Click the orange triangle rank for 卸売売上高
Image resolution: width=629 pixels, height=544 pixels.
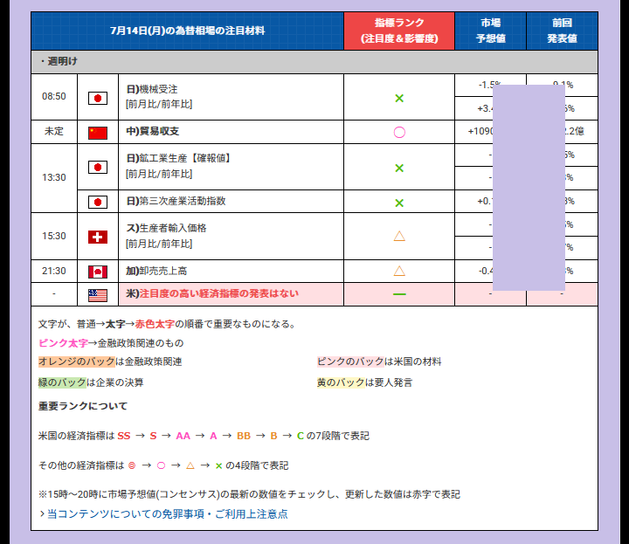pos(399,271)
